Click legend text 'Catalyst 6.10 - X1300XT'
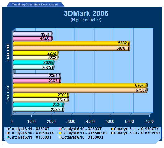The image size is (164, 148). (x=83, y=137)
